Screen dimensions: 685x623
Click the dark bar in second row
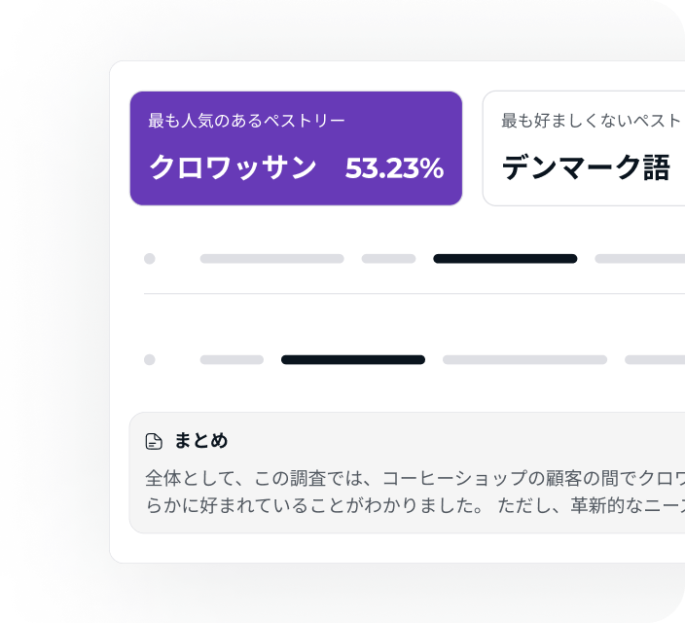point(353,359)
